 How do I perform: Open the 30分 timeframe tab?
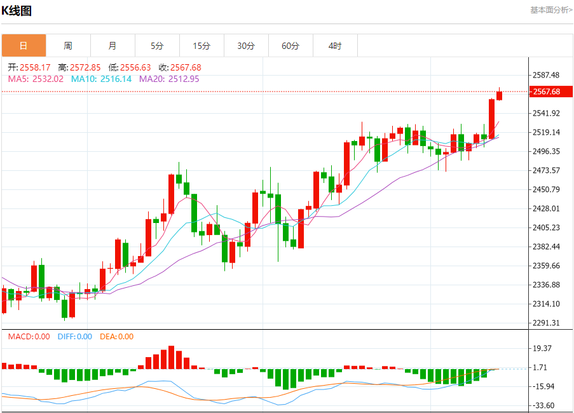tap(246, 46)
